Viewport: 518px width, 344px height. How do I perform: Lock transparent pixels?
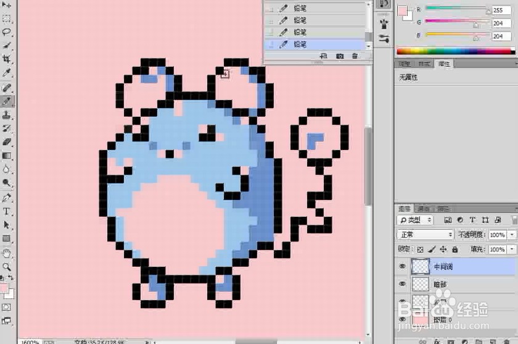tap(420, 250)
